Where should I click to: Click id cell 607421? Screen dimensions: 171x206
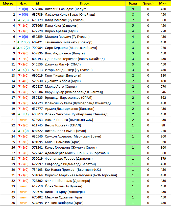point(38,42)
